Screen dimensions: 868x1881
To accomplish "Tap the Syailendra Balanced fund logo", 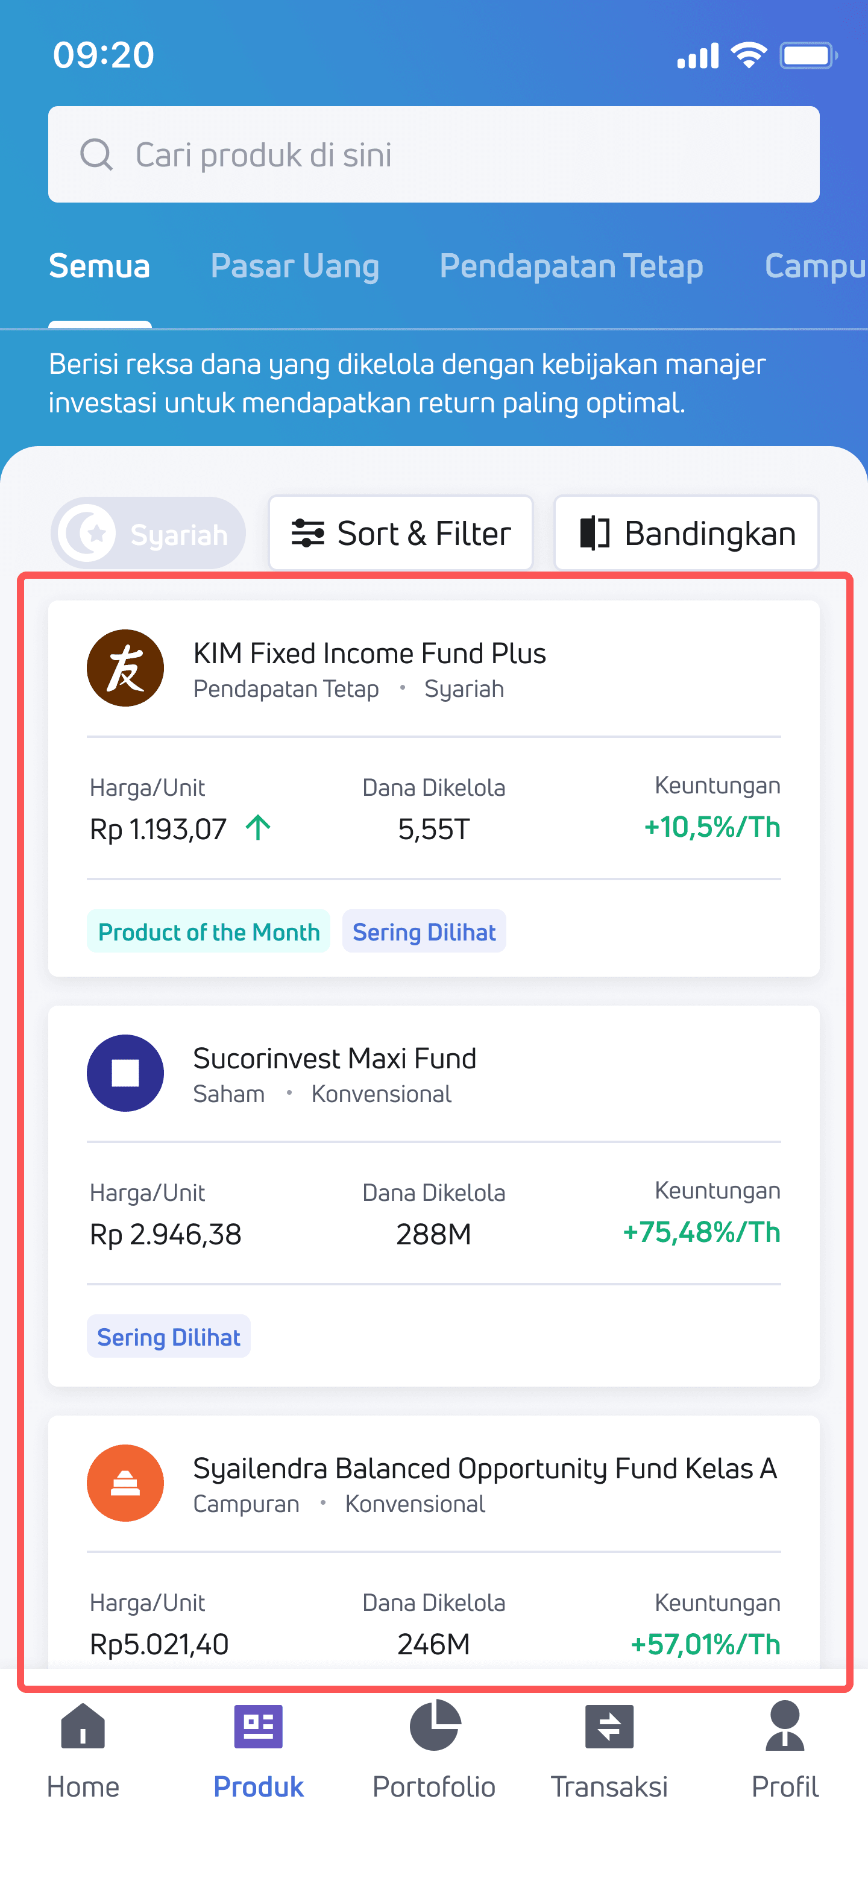I will (x=125, y=1483).
